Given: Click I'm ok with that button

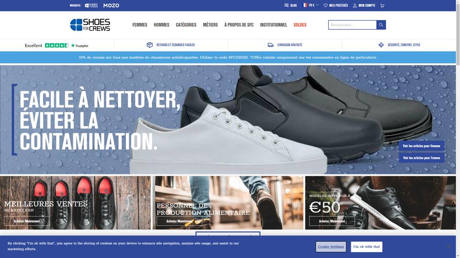Looking at the screenshot, I should point(367,247).
